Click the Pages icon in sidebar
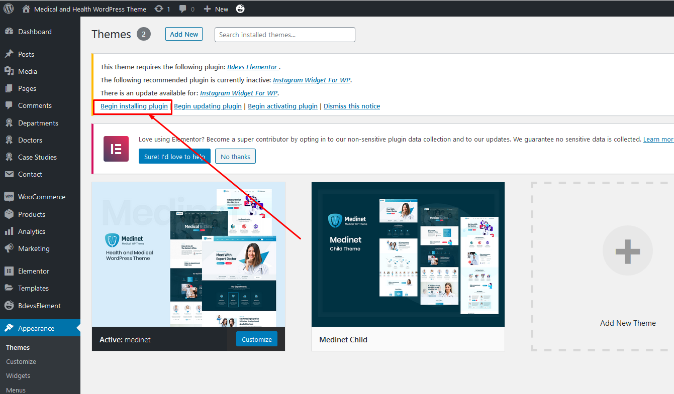This screenshot has height=394, width=674. coord(9,88)
